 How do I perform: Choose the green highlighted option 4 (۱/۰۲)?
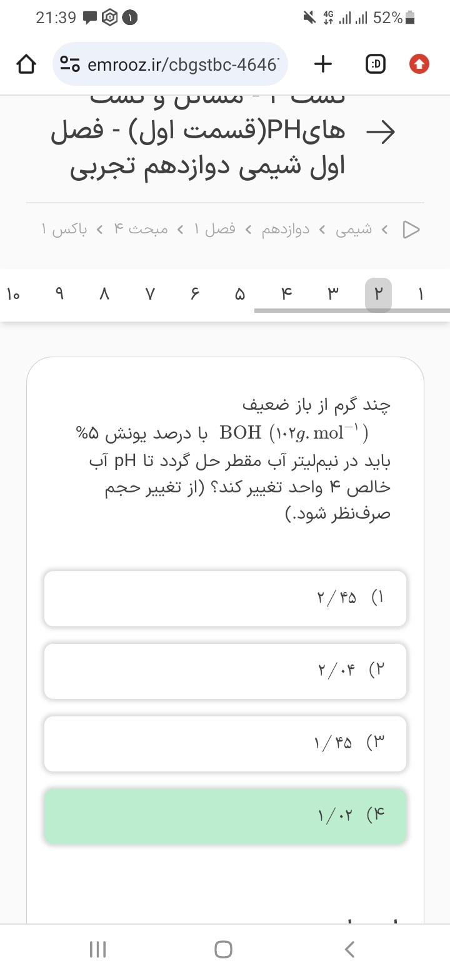225,816
